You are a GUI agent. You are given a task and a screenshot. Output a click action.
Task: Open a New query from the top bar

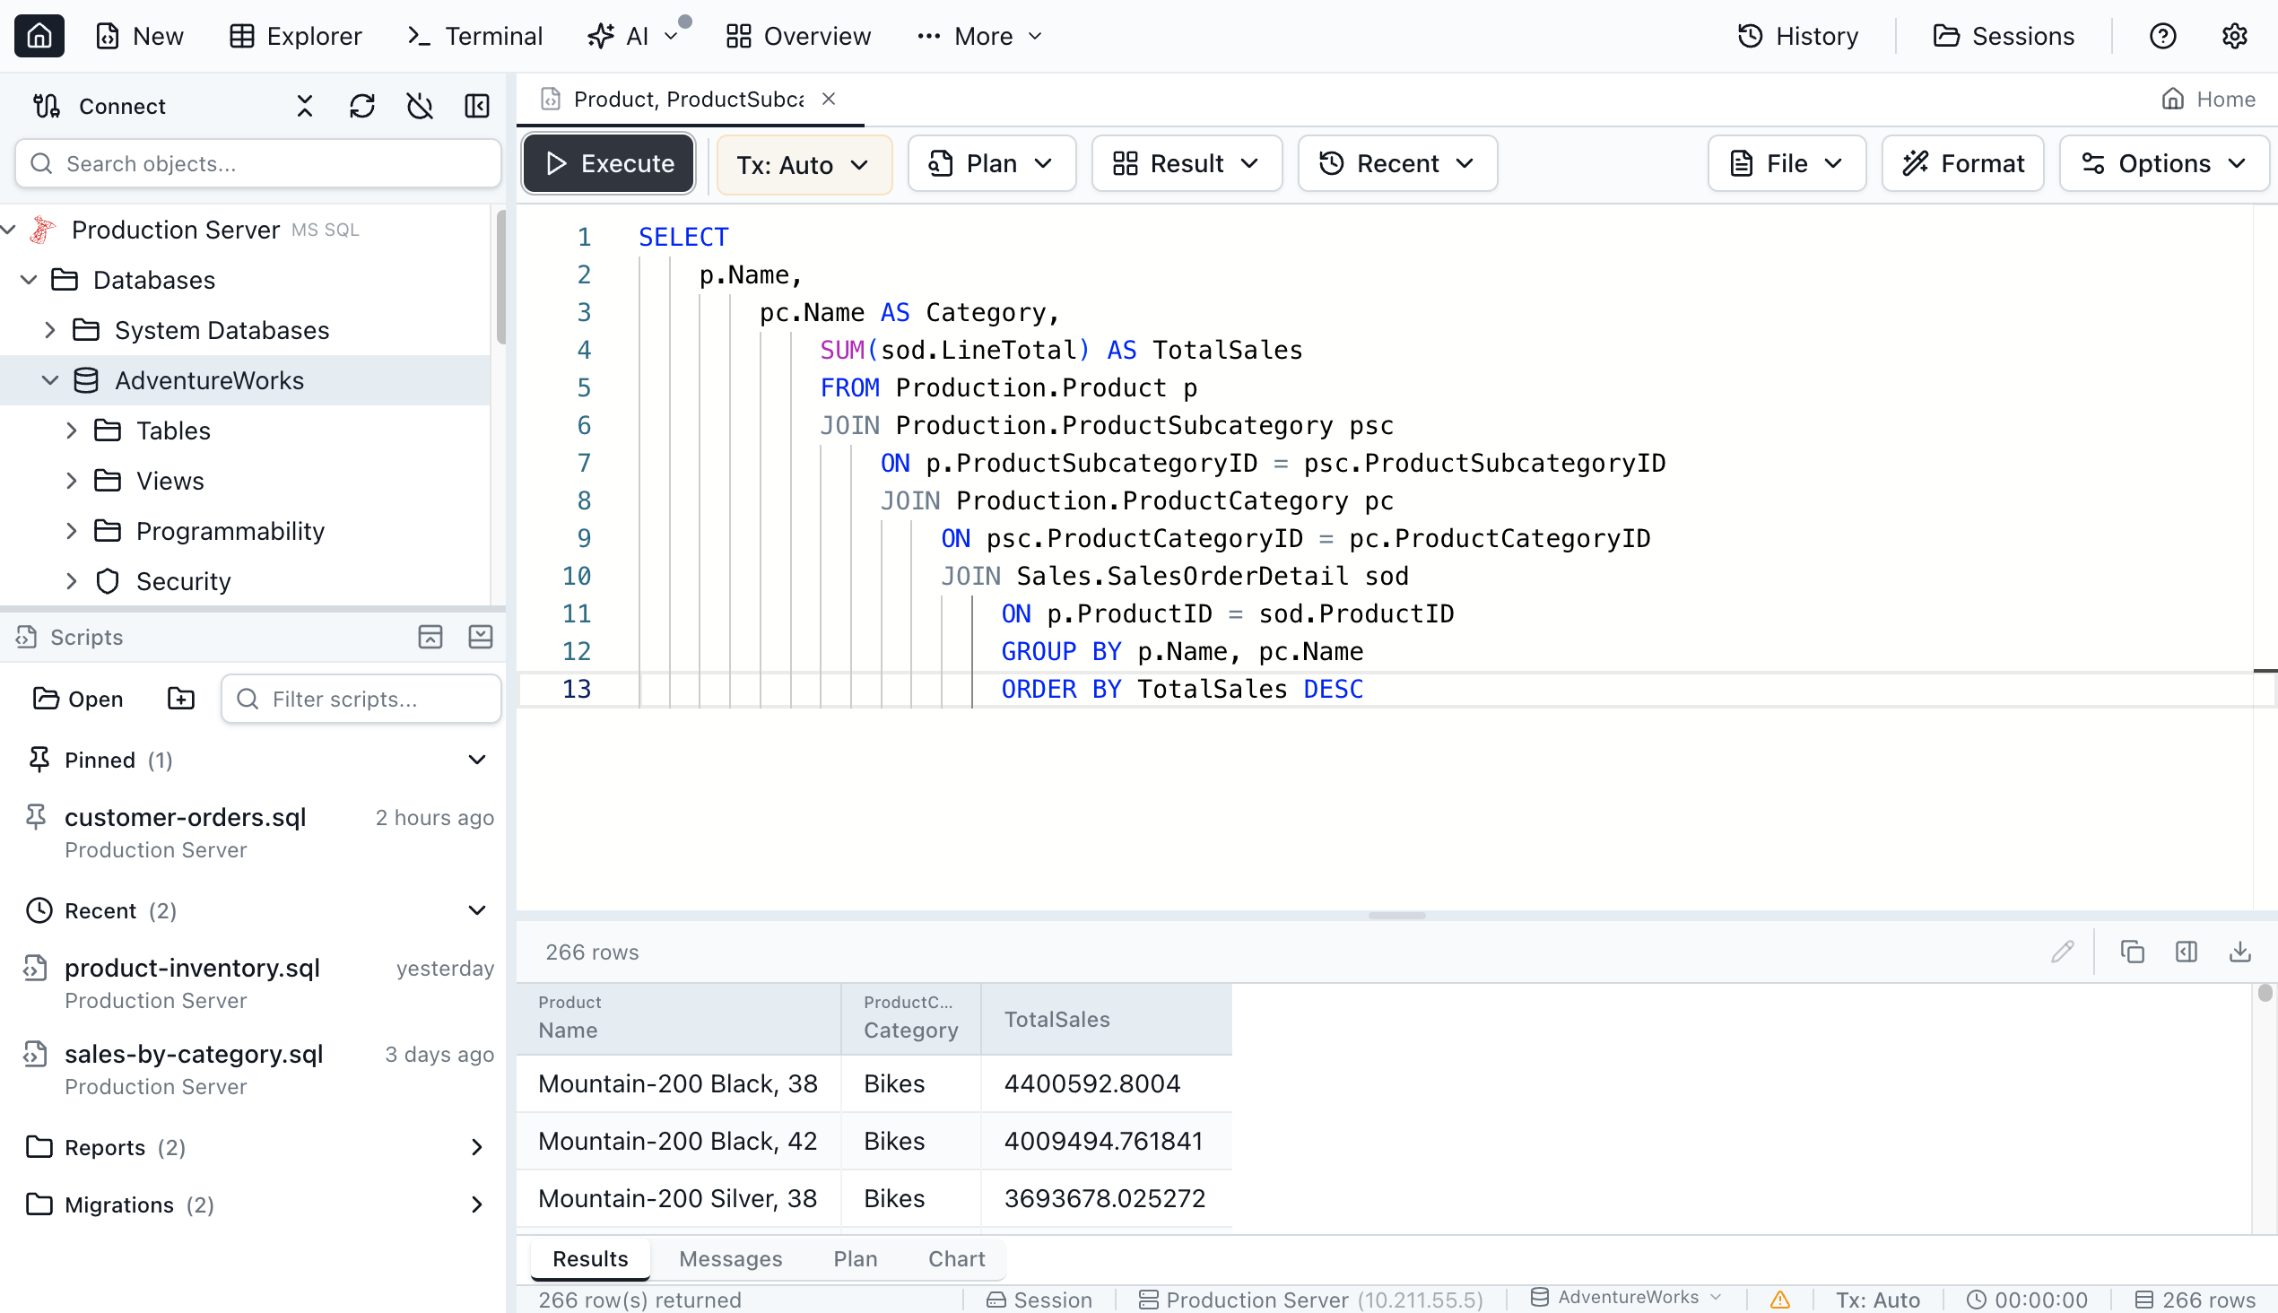point(139,36)
